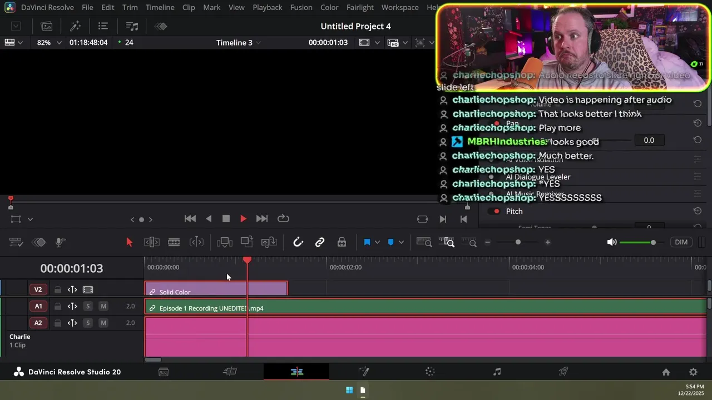Toggle Linked Selection chain icon
This screenshot has height=400, width=712.
pos(320,242)
